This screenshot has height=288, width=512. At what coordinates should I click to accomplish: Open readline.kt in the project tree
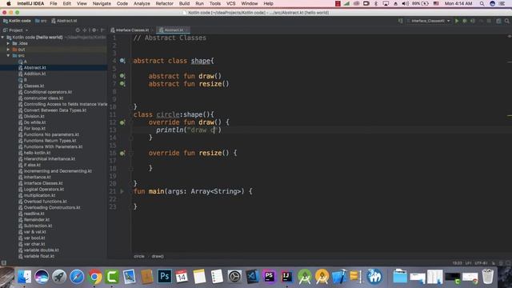click(x=34, y=214)
